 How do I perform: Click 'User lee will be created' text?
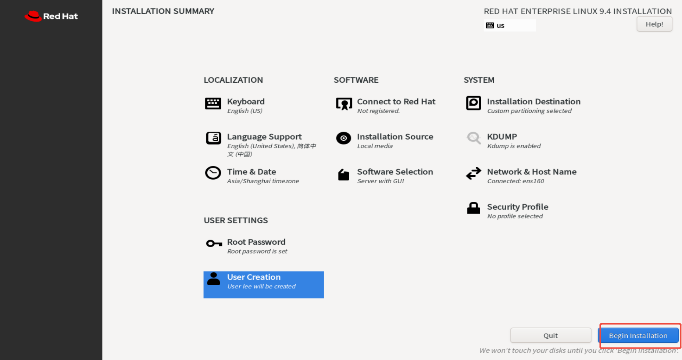click(261, 287)
